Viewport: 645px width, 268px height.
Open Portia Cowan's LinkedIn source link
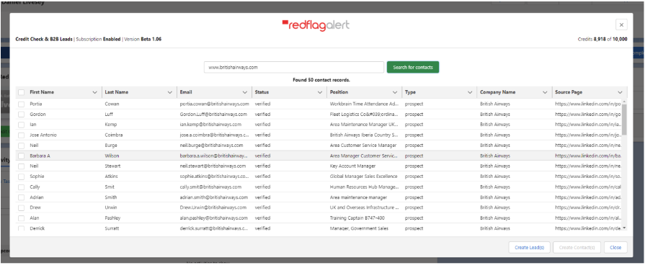tap(587, 104)
